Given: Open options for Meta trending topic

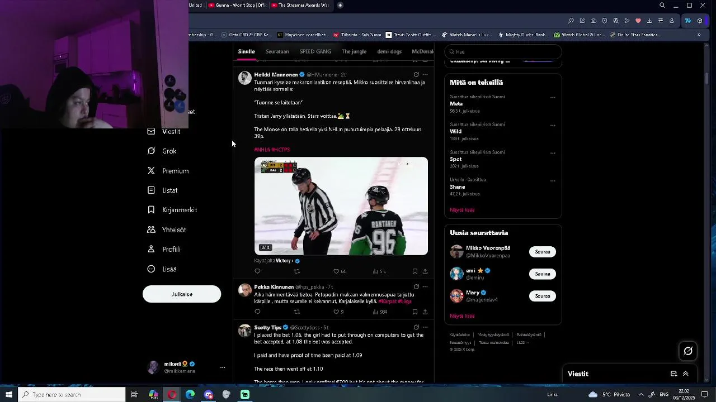Looking at the screenshot, I should pyautogui.click(x=553, y=98).
